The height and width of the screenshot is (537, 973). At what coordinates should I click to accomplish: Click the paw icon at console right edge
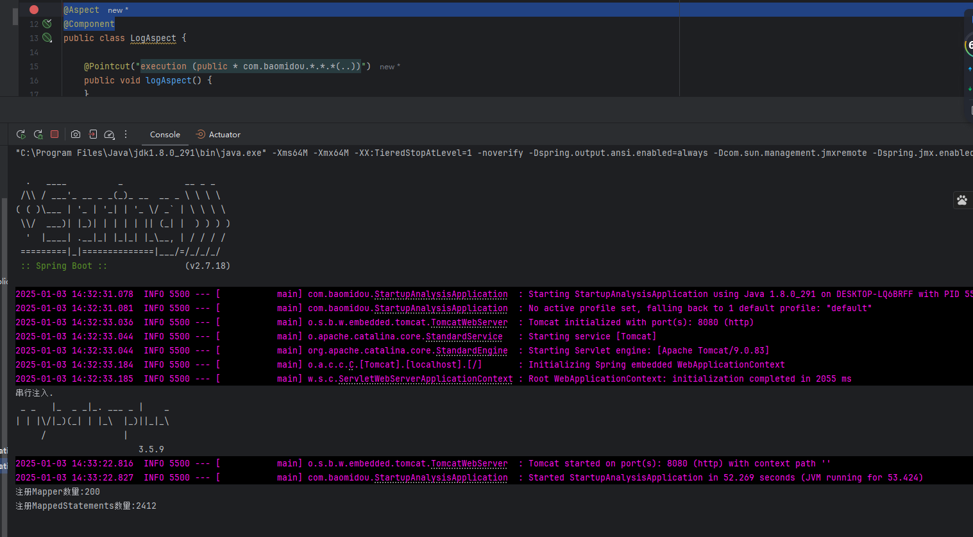coord(962,200)
